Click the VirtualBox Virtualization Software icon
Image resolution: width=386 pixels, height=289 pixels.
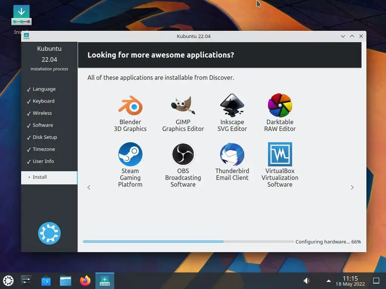(x=280, y=154)
